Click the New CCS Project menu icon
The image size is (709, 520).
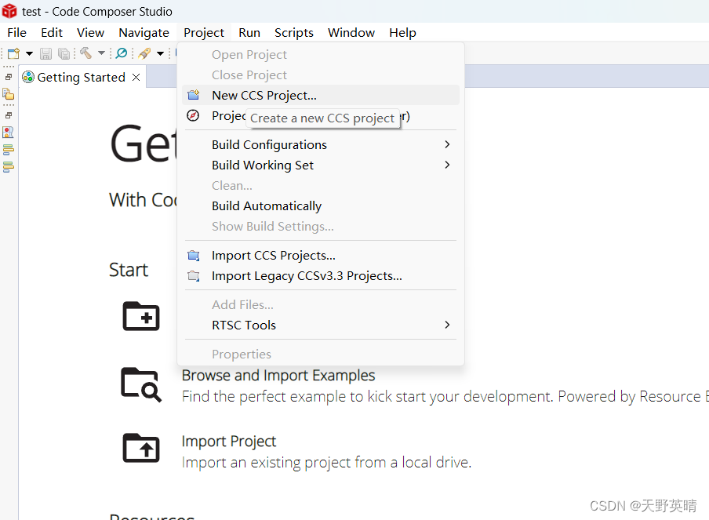(x=194, y=95)
